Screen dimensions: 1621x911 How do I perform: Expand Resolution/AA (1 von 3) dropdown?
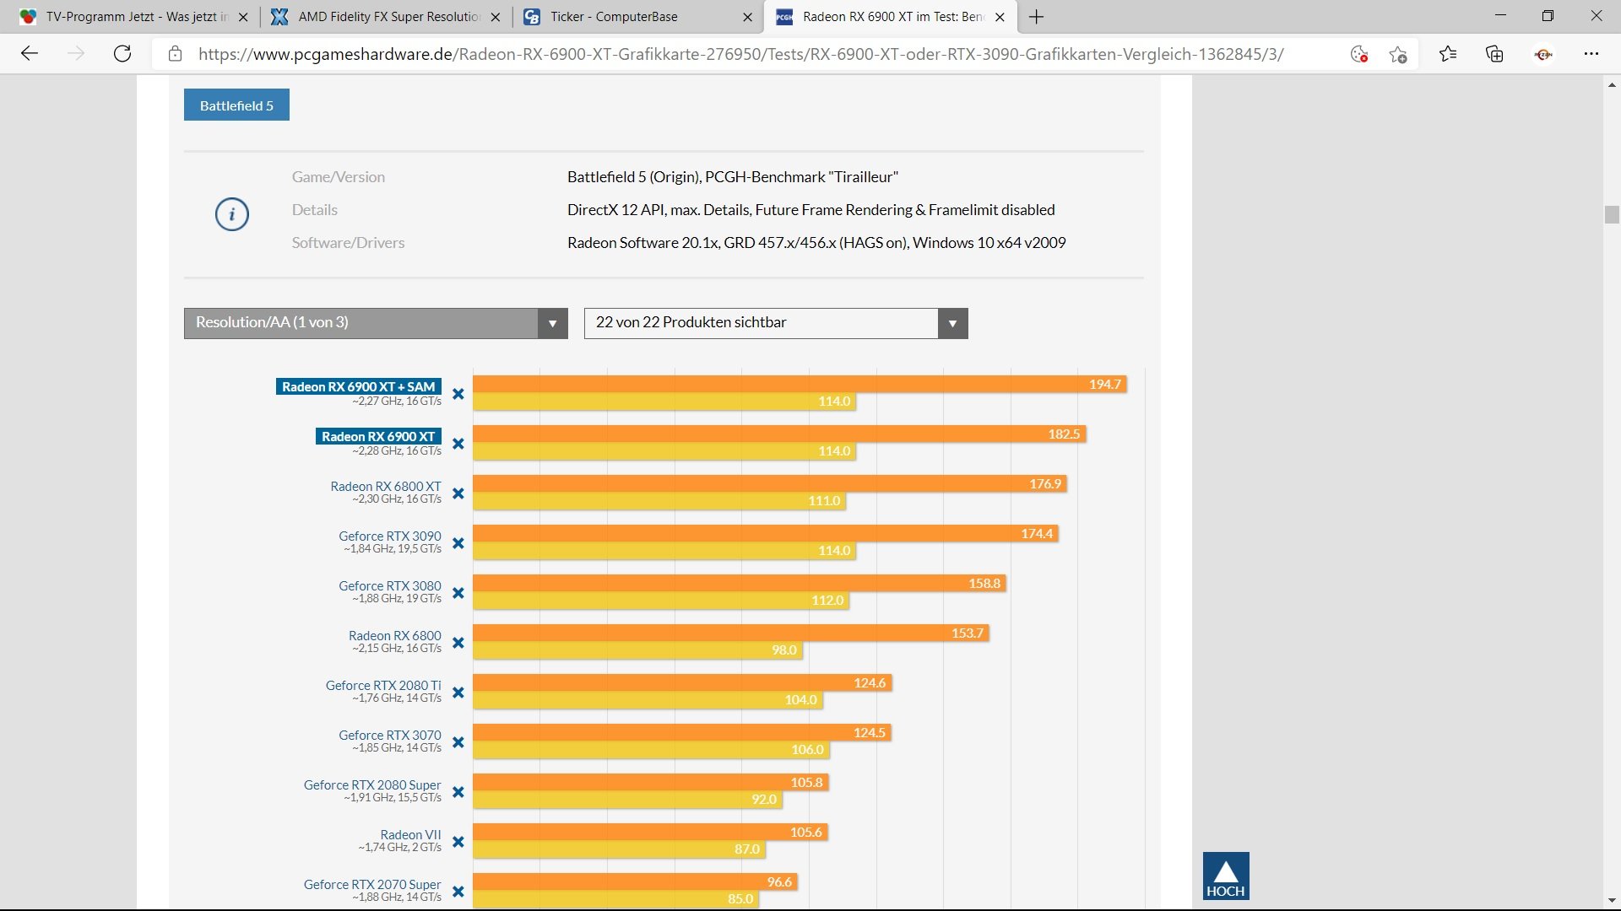click(376, 323)
